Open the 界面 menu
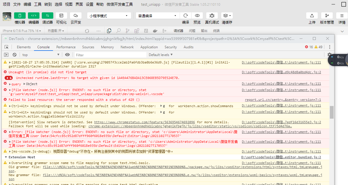The image size is (348, 185). coord(79,4)
